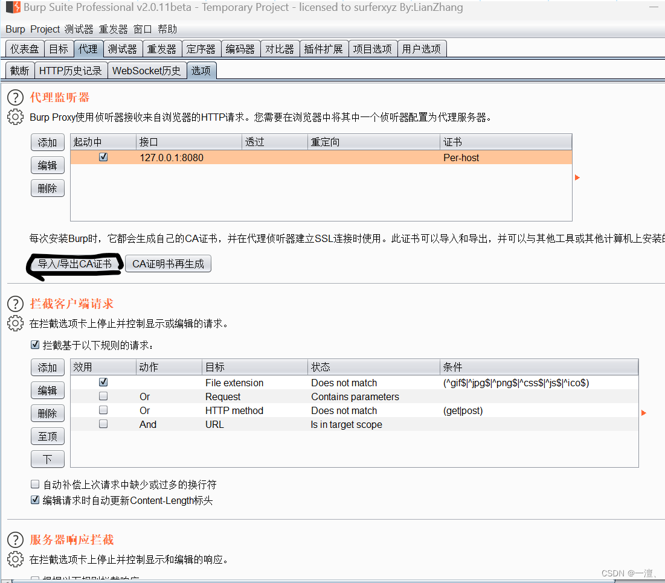Viewport: 665px width, 583px height.
Task: Click the 重定向 column header
Action: click(x=374, y=142)
